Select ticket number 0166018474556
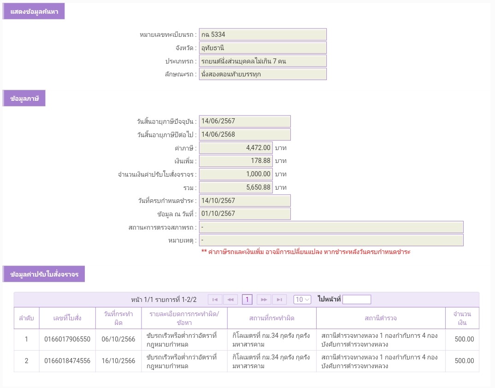 67,361
